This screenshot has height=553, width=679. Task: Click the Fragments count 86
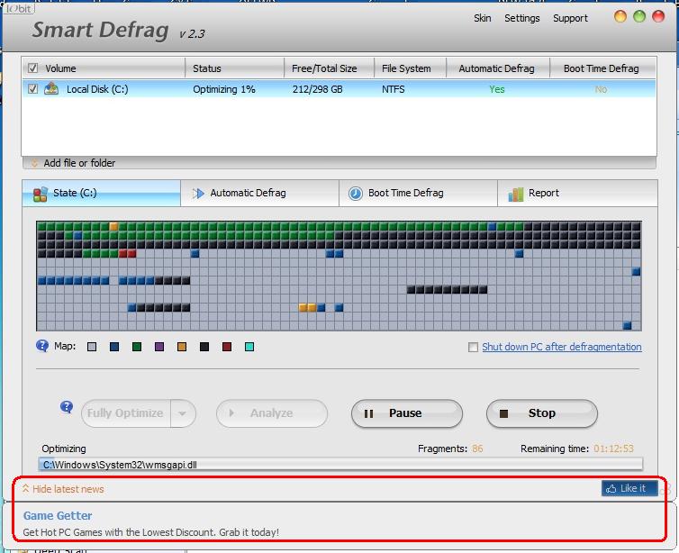coord(477,449)
